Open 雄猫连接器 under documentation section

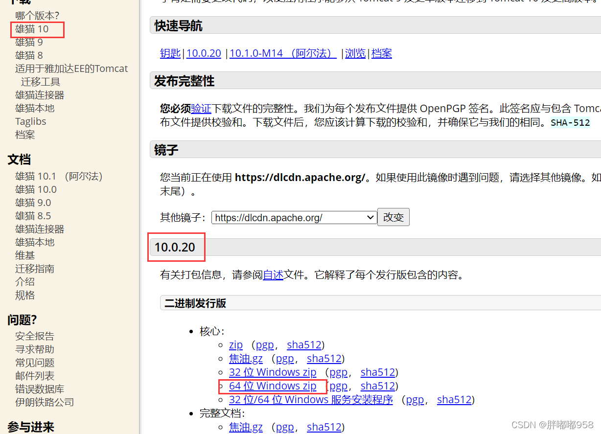[x=40, y=229]
